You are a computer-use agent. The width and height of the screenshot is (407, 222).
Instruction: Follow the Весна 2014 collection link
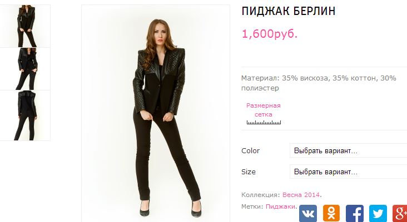click(x=301, y=195)
